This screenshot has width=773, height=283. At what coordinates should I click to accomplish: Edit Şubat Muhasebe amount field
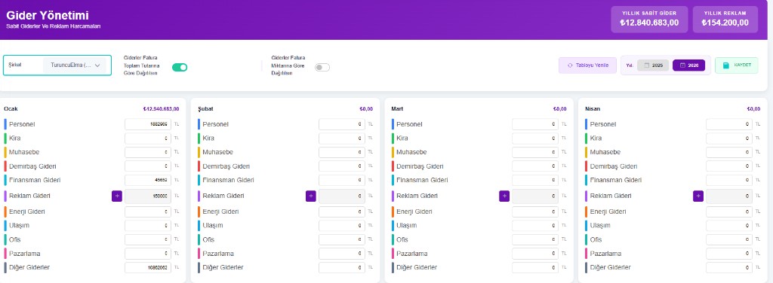(x=342, y=152)
